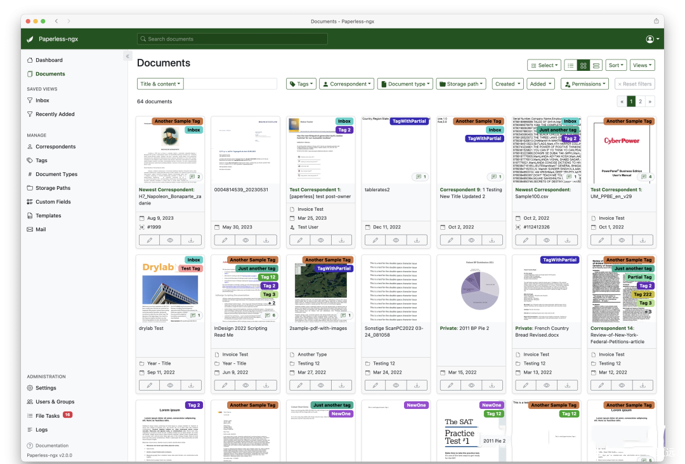
Task: Download the 2sample-pdf-with-images document
Action: (342, 386)
